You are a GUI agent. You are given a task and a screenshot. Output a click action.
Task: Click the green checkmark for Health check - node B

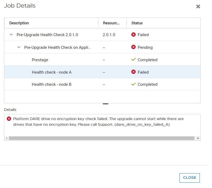(133, 84)
